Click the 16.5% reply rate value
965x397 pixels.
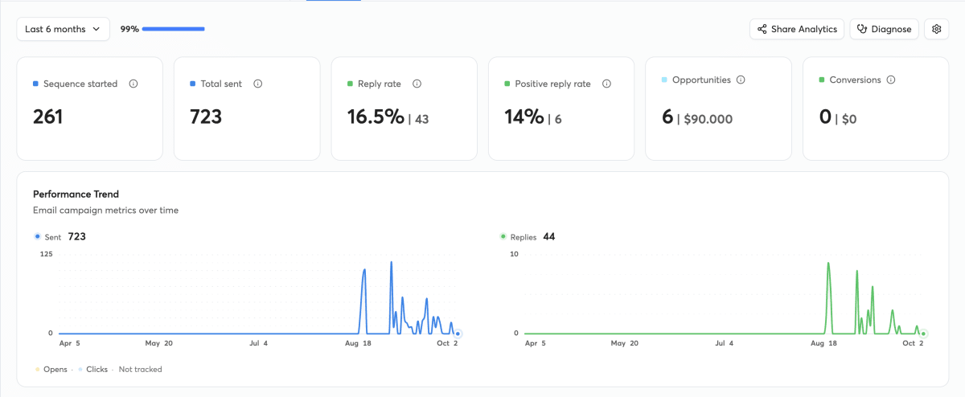pos(376,117)
